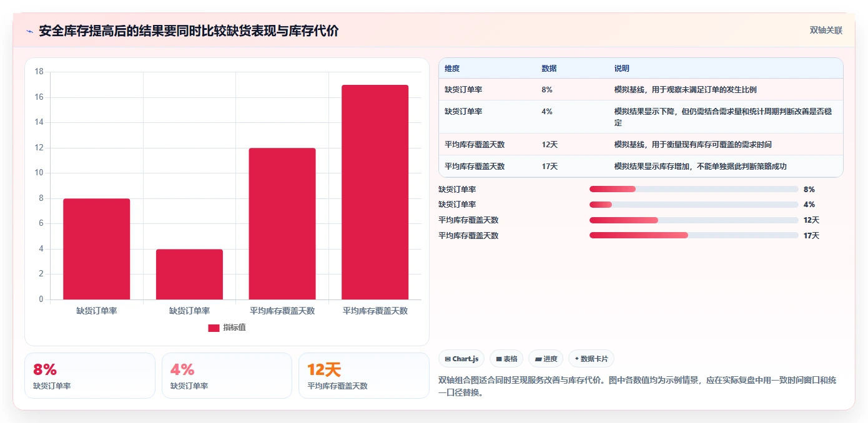Click the 表格 chip
868x423 pixels.
point(506,359)
